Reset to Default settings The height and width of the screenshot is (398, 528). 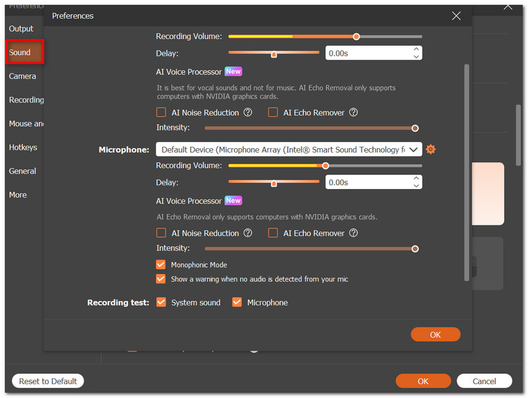[48, 381]
